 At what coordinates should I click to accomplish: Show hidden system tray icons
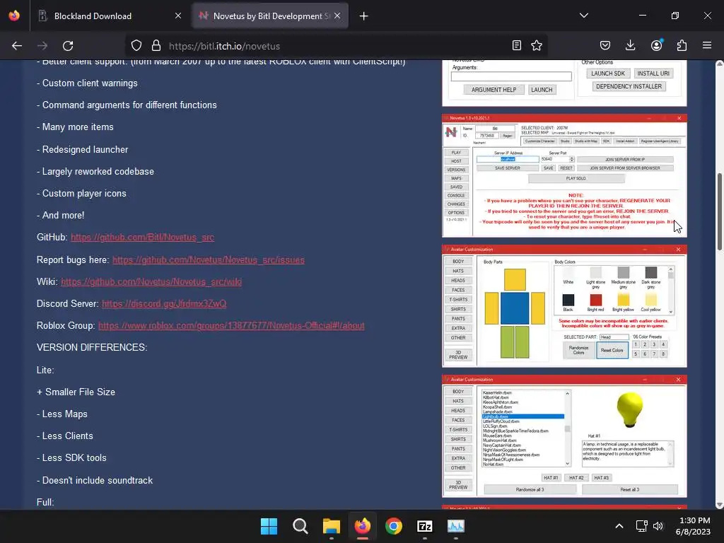(x=619, y=526)
